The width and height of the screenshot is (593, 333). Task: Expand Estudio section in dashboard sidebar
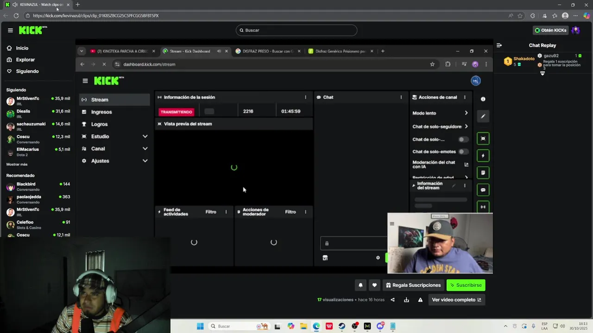click(x=145, y=136)
